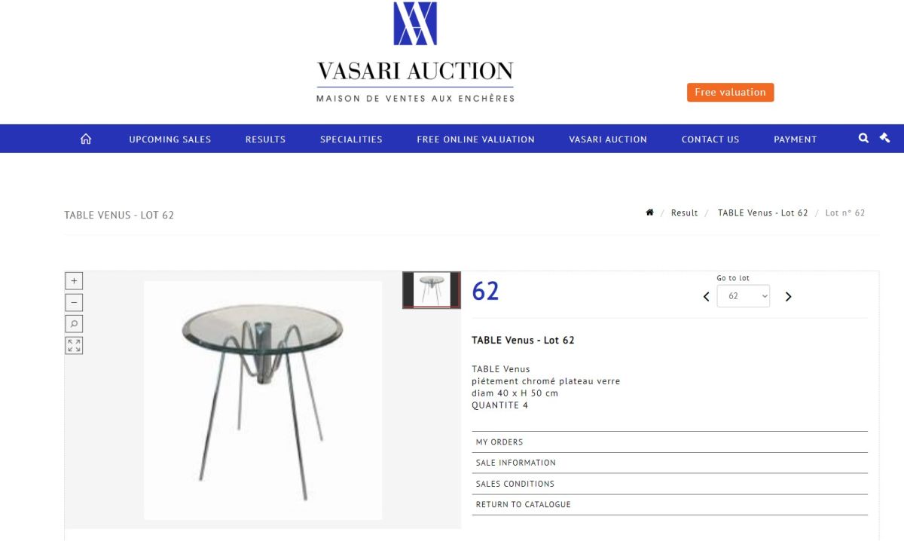Open the Upcoming Sales menu
Viewport: 904px width, 541px height.
(x=170, y=139)
